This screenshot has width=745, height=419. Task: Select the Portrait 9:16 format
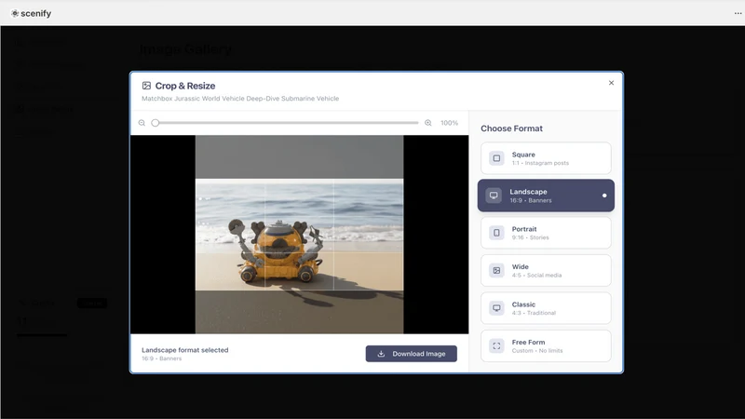(x=546, y=233)
